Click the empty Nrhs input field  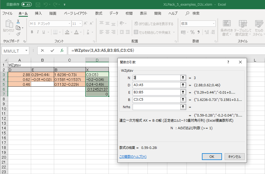coord(156,107)
